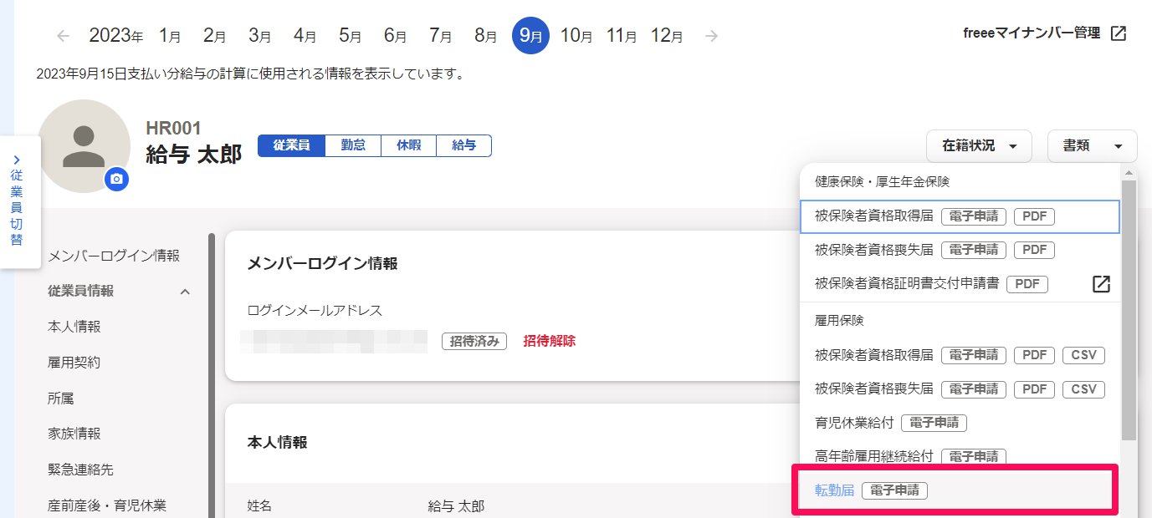Click PDF badge for 雇用保険 被保険者資格取得届
This screenshot has width=1152, height=518.
1035,355
